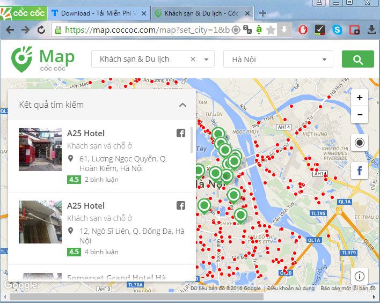Click Facebook icon of second A25 Hotel

click(181, 205)
